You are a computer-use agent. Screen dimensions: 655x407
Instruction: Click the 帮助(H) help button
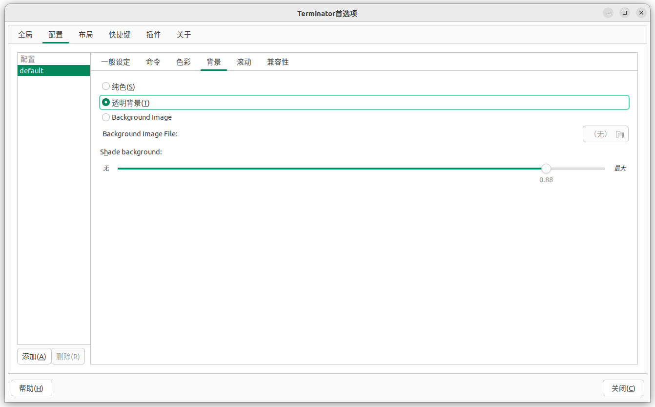click(31, 388)
